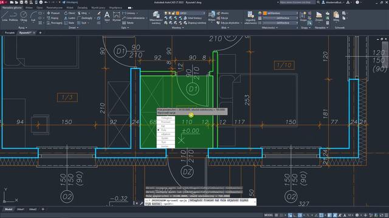Select the Pole radio option in popup list
This screenshot has height=218, width=389.
[x=166, y=130]
